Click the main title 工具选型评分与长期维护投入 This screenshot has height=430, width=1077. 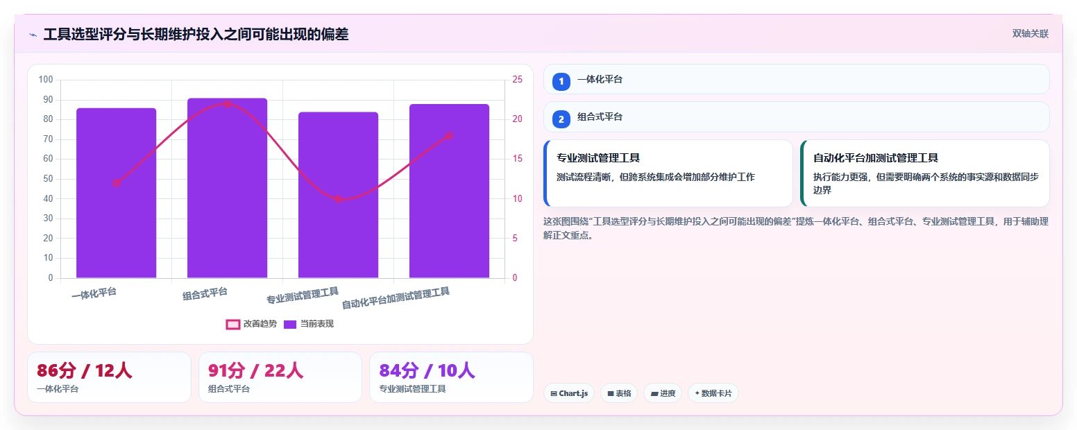click(196, 34)
